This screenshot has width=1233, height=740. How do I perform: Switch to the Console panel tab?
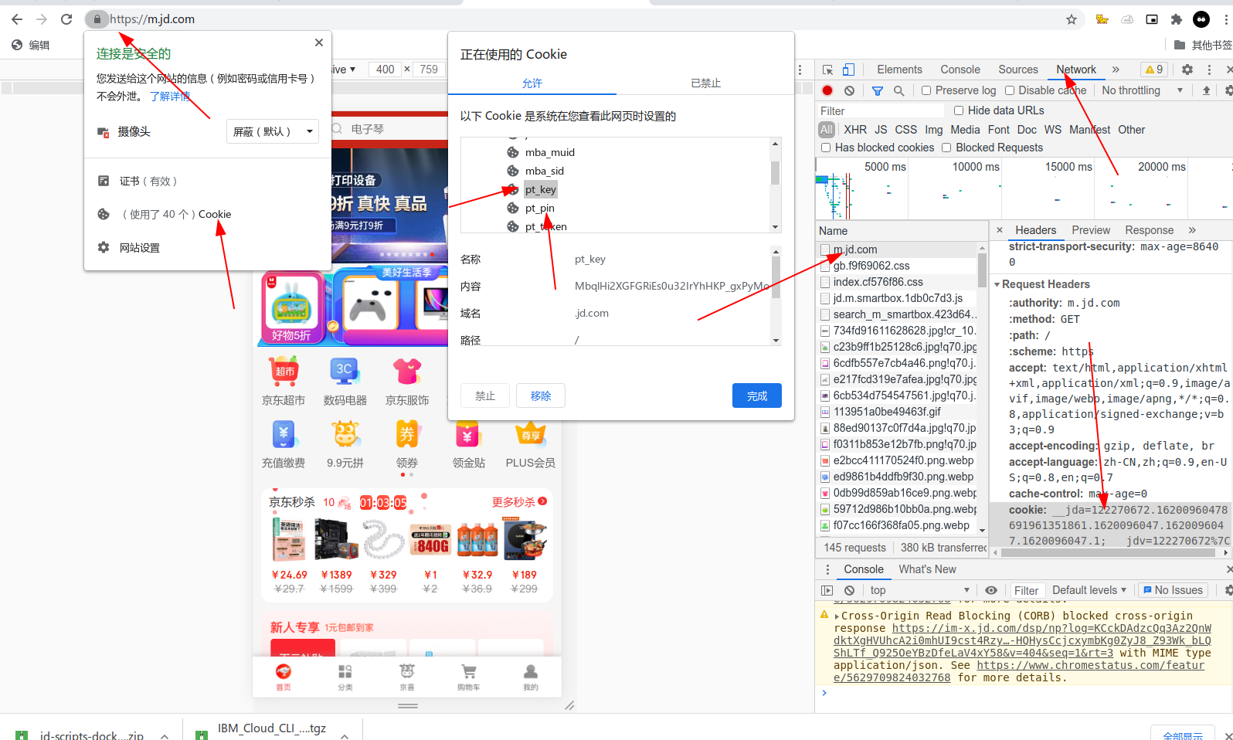tap(960, 70)
